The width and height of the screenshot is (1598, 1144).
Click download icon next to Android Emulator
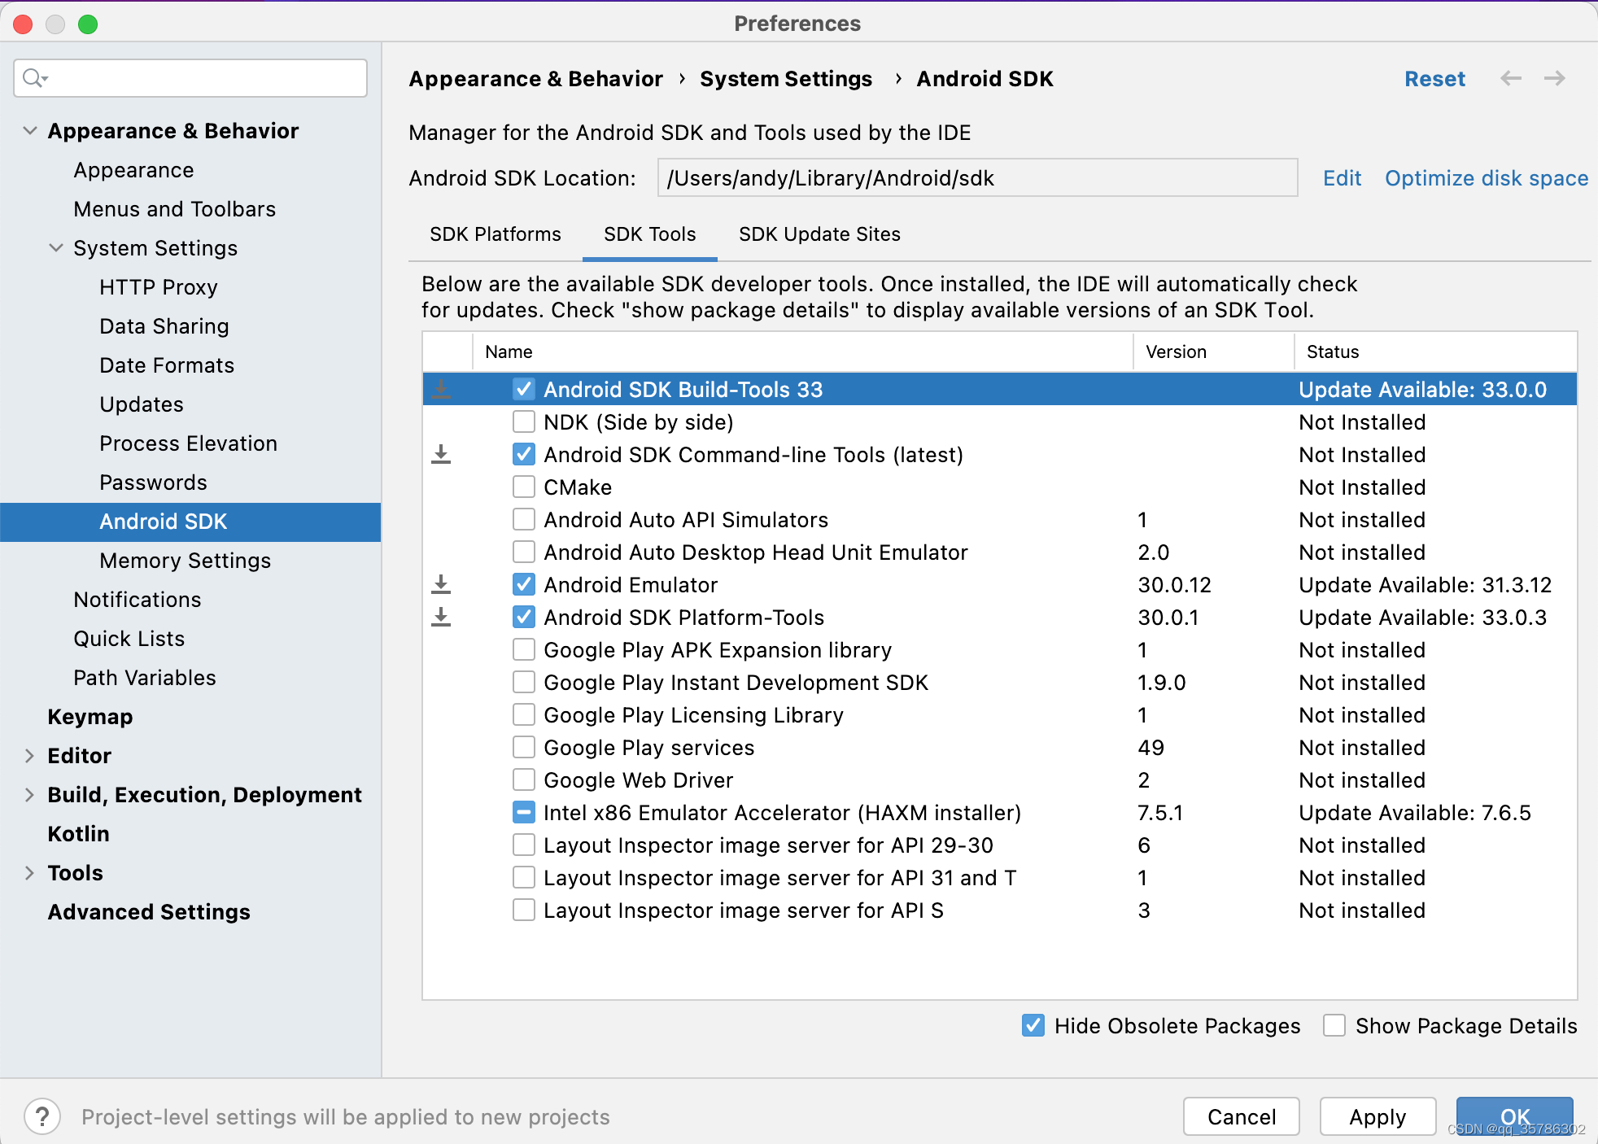[442, 584]
